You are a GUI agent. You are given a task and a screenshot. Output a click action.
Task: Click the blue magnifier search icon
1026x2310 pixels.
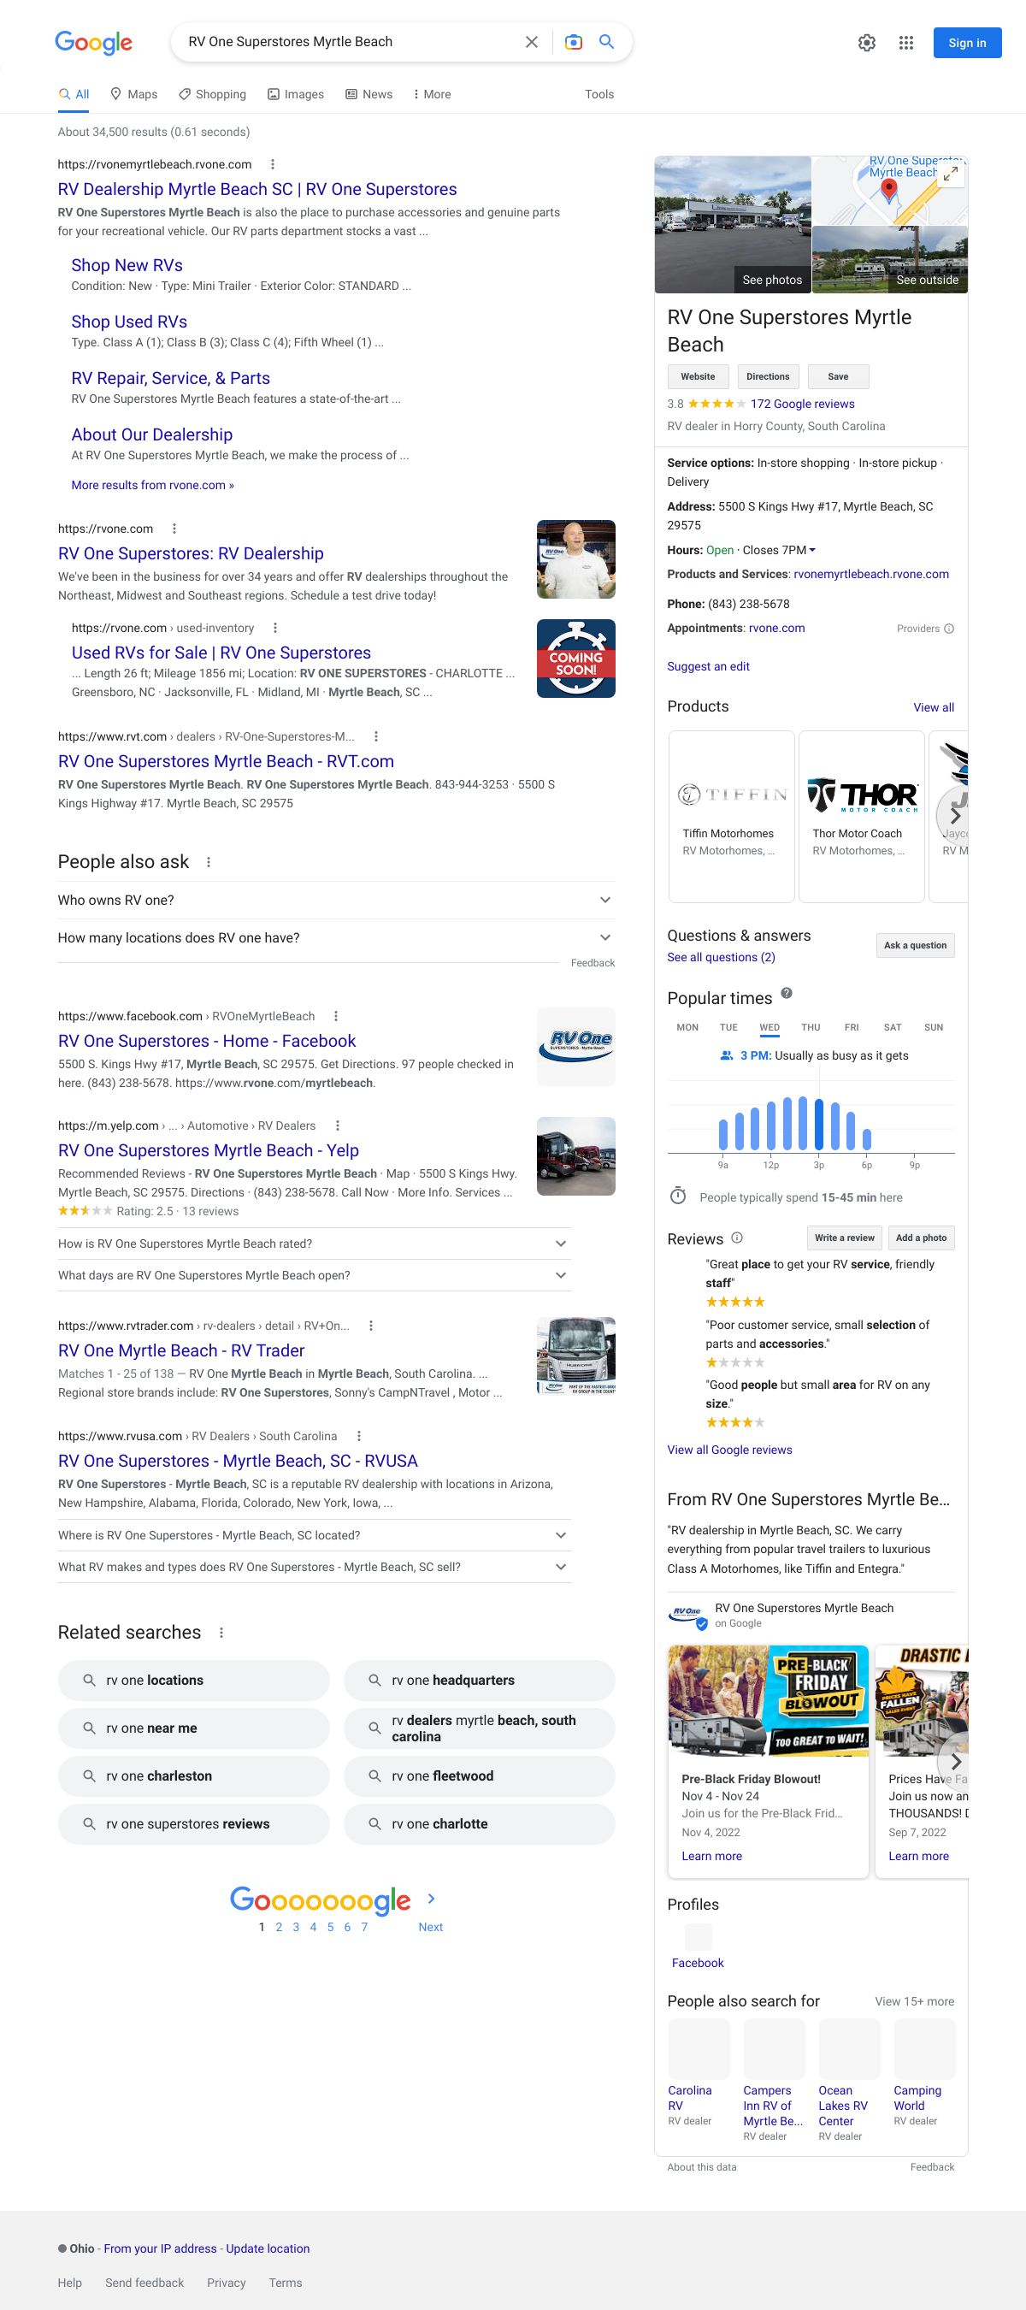pos(607,42)
